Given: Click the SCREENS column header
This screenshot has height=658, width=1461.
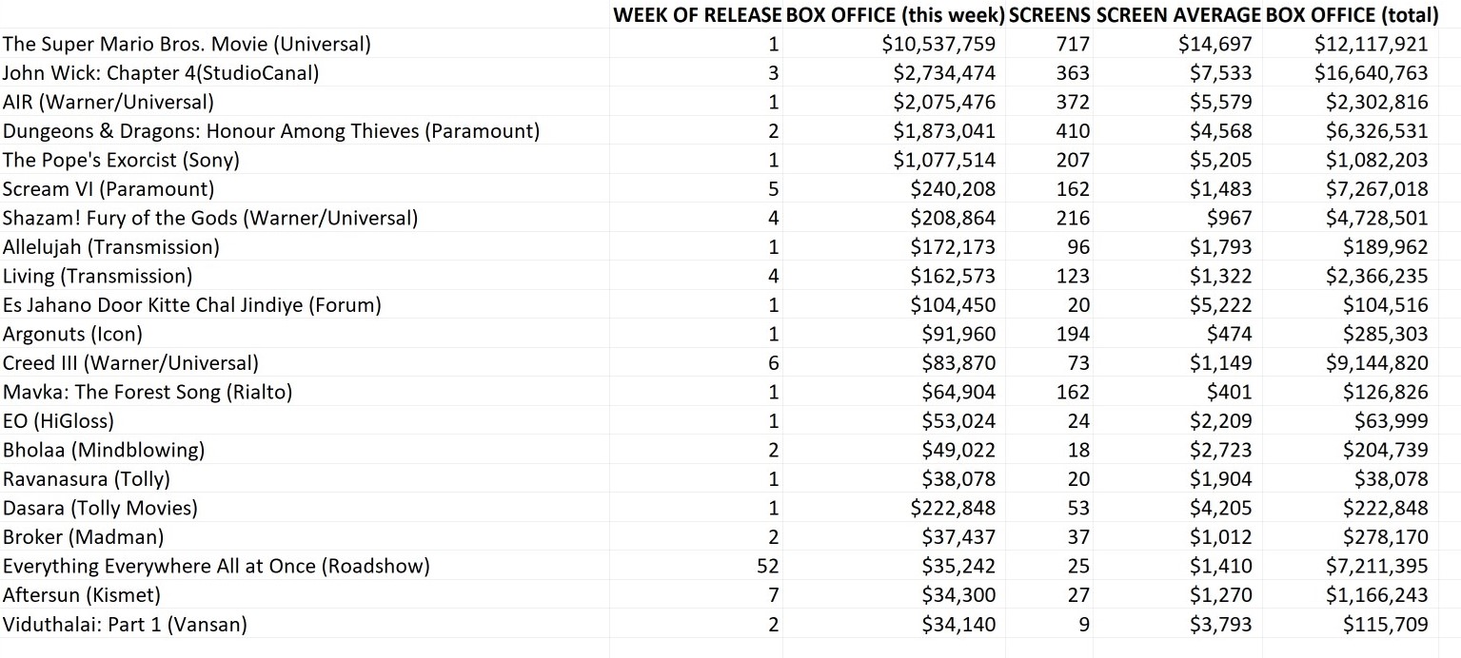Looking at the screenshot, I should click(x=1049, y=14).
